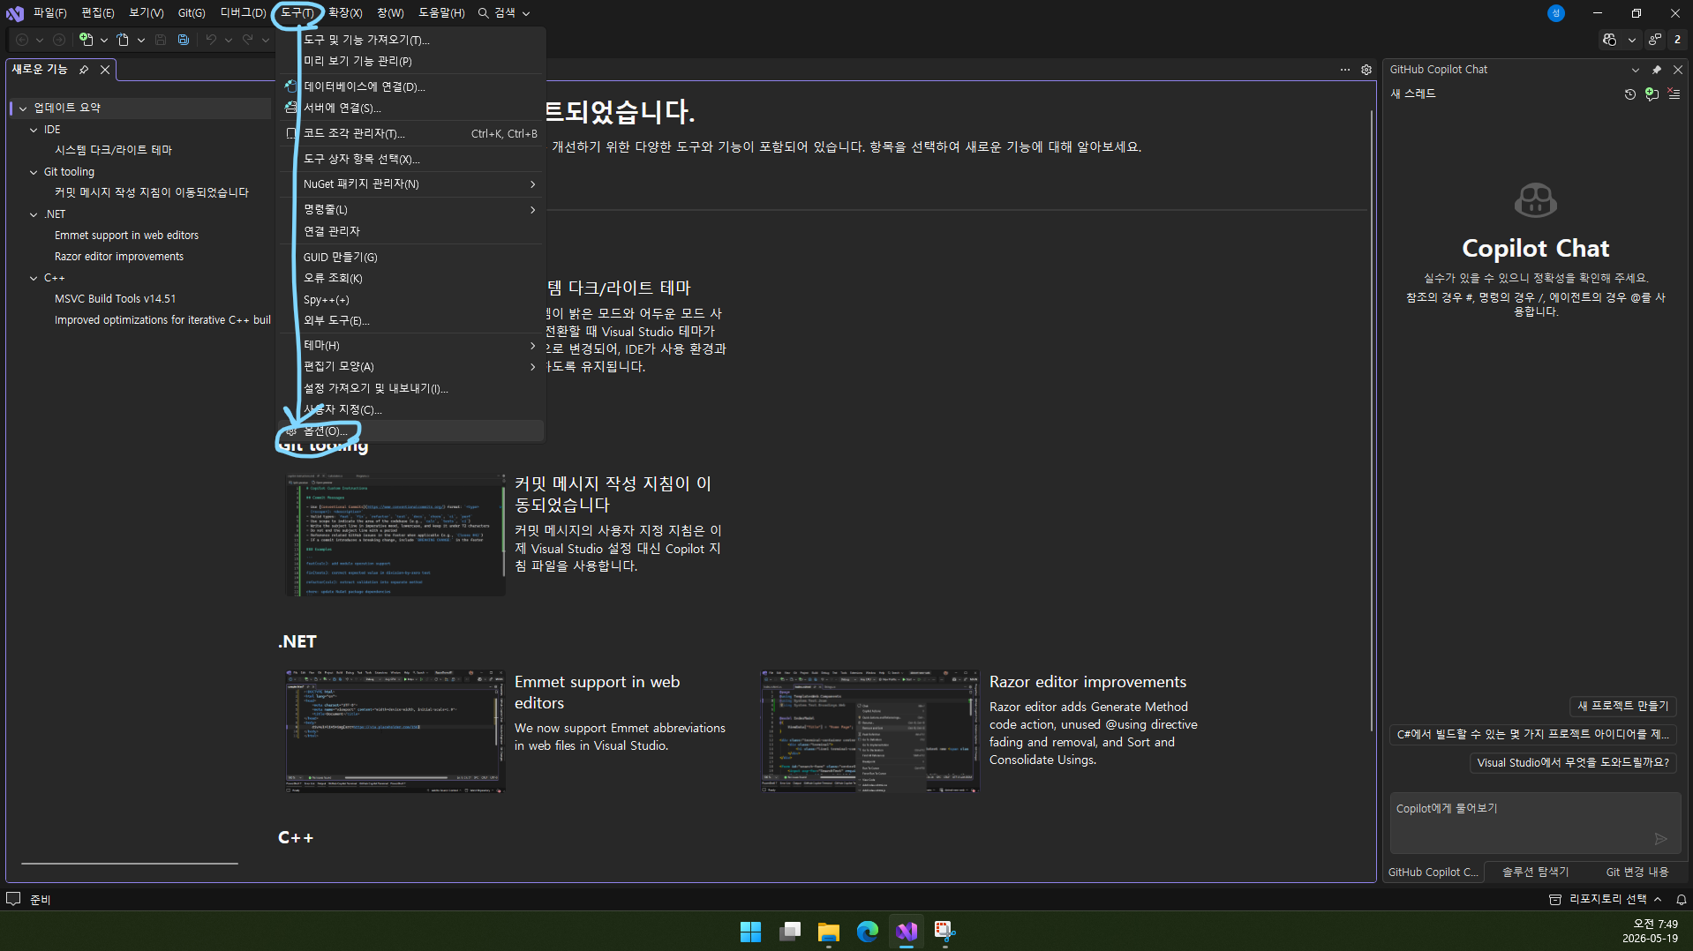The height and width of the screenshot is (951, 1693).
Task: Click the Navigate Forward arrow icon
Action: coord(59,40)
